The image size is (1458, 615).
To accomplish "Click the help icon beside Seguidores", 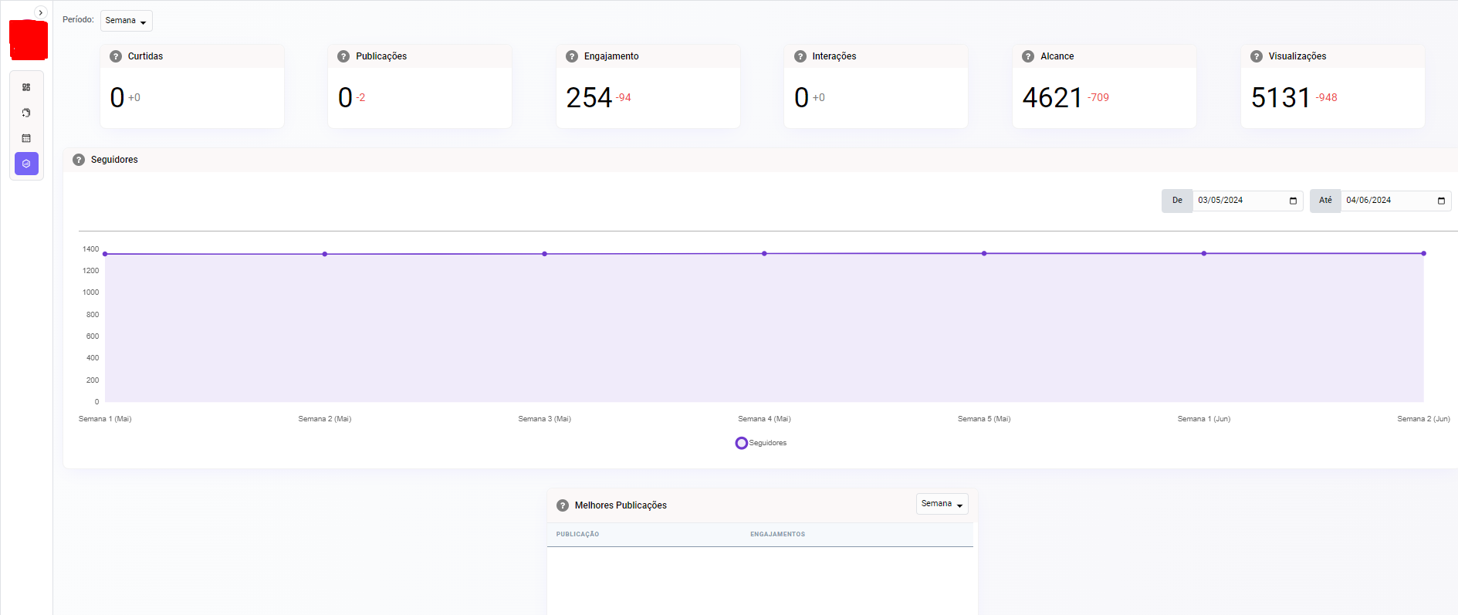I will pyautogui.click(x=79, y=160).
